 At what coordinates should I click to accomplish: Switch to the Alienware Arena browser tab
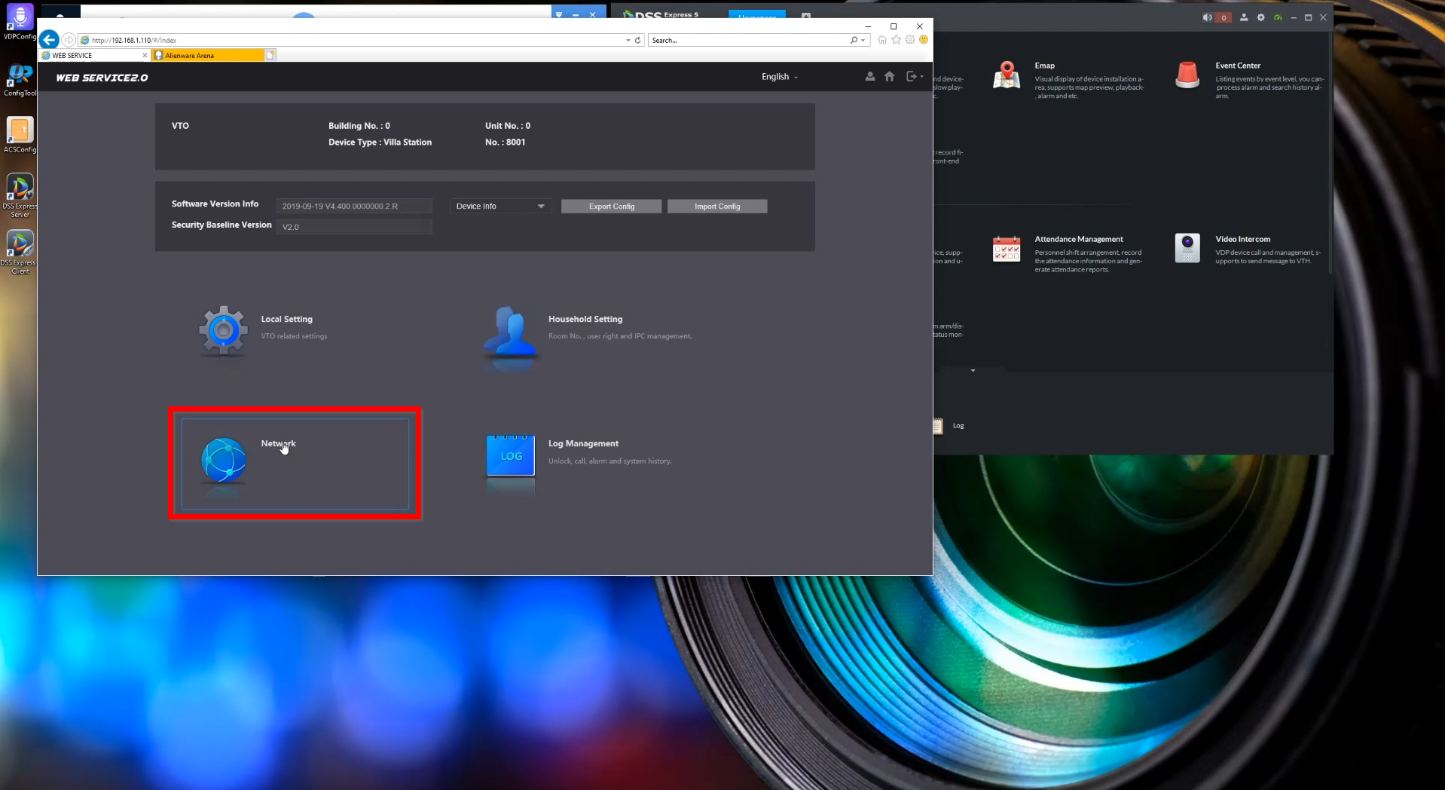point(208,55)
